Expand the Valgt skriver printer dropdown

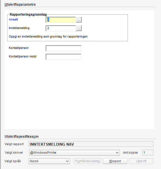pos(74,152)
